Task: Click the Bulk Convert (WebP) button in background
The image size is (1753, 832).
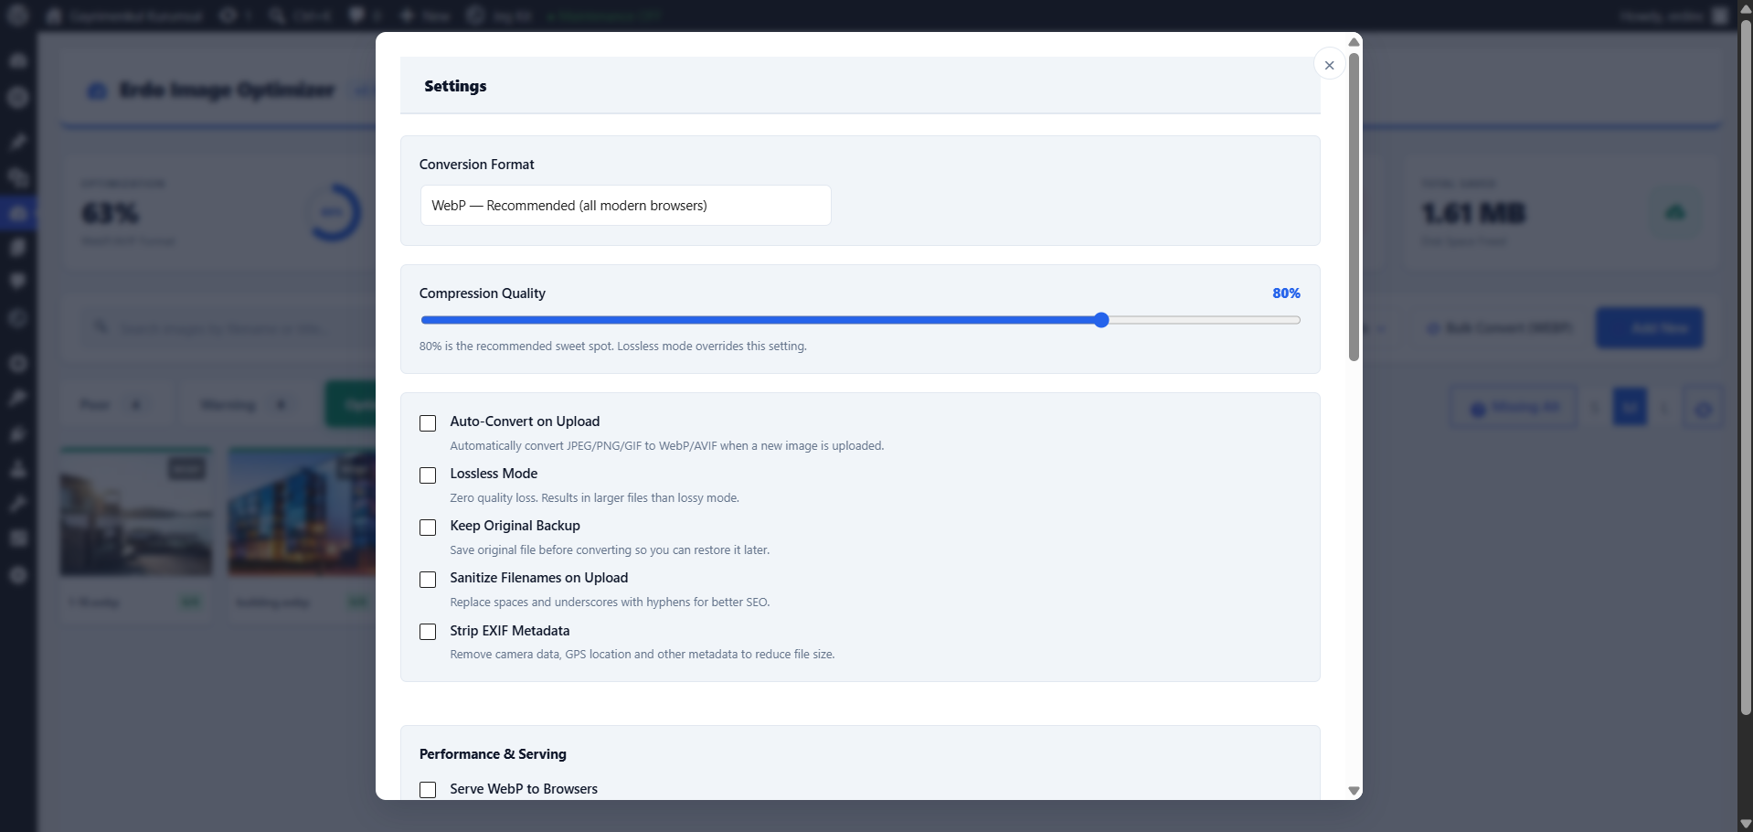Action: click(x=1499, y=327)
